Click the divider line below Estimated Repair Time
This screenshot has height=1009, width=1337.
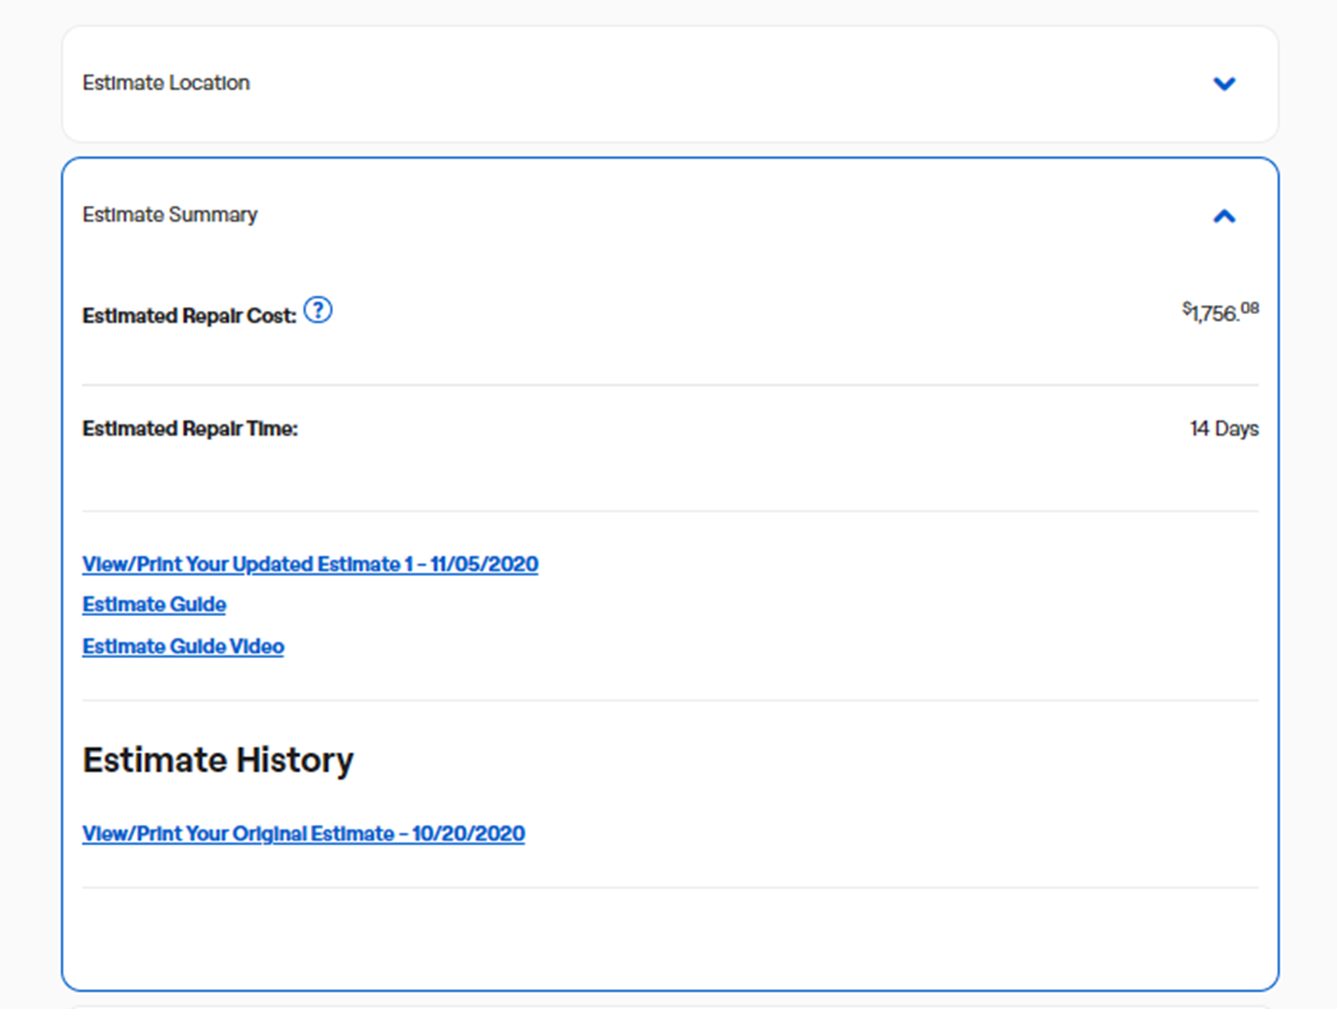pyautogui.click(x=670, y=511)
